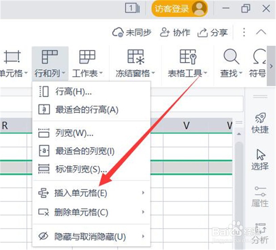This screenshot has width=276, height=250.
Task: Click the insert cells icon
Action: [43, 193]
